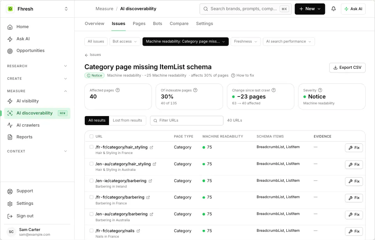Click the Support lifebuoy icon
The width and height of the screenshot is (375, 240).
(10, 191)
